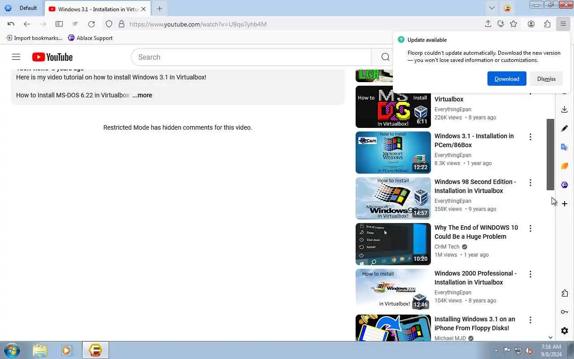Open options for iPhone Floppy Disks video
Viewport: 574px width, 359px height.
(531, 320)
